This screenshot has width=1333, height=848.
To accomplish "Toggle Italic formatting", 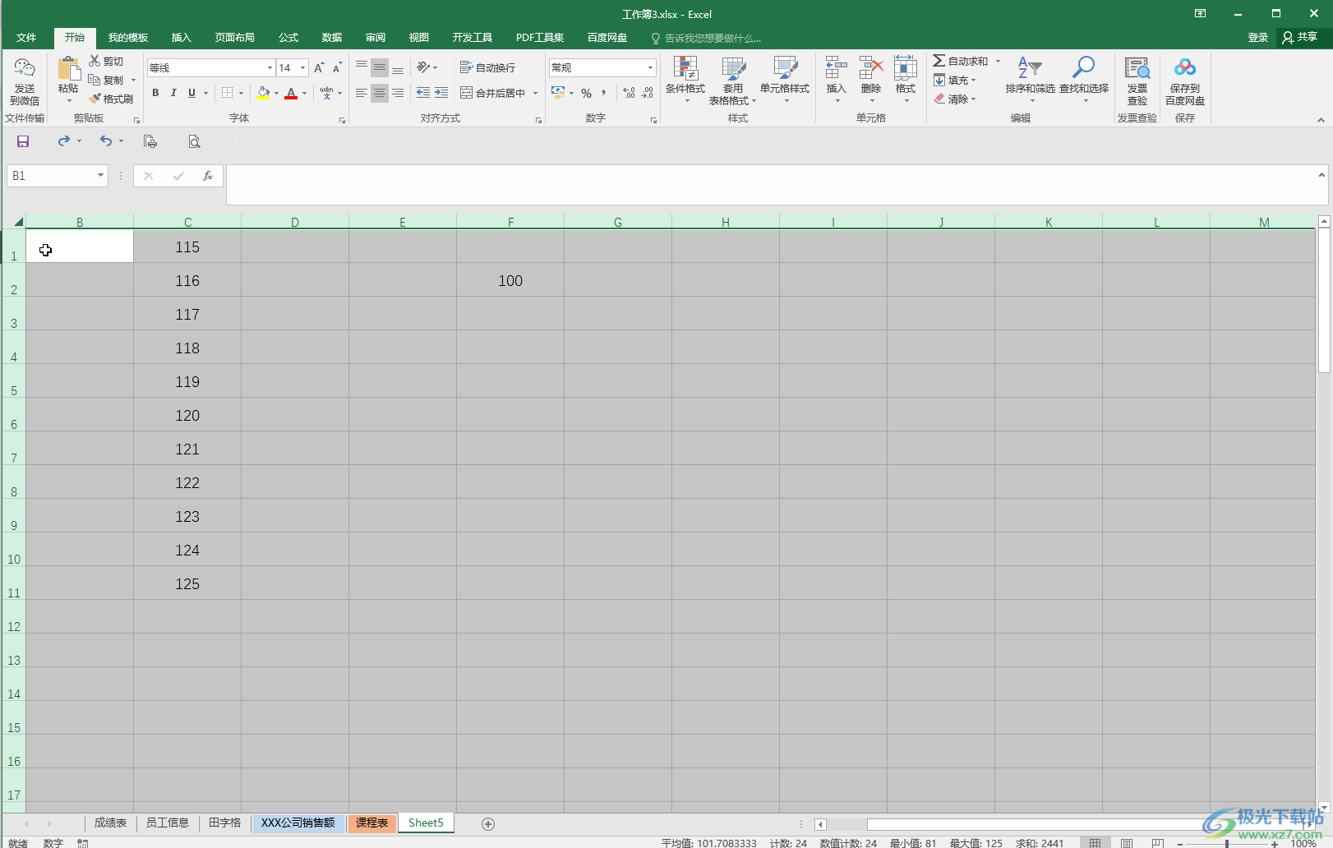I will [x=173, y=93].
